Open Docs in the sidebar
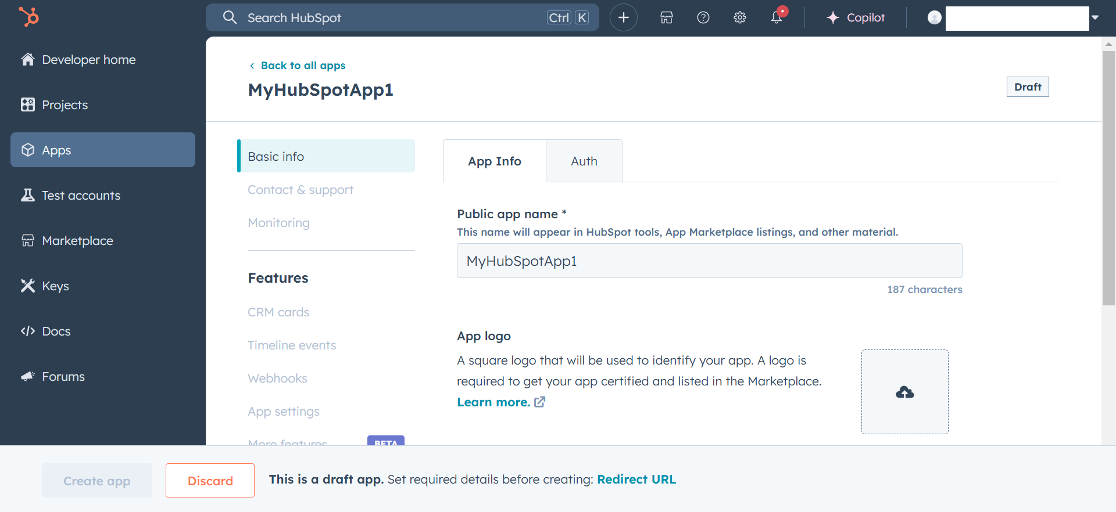 [56, 331]
